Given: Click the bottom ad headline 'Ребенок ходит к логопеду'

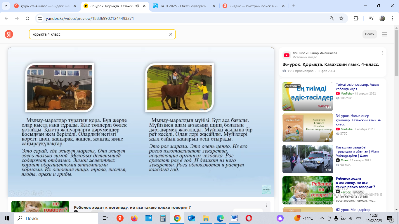Looking at the screenshot, I should (132, 207).
